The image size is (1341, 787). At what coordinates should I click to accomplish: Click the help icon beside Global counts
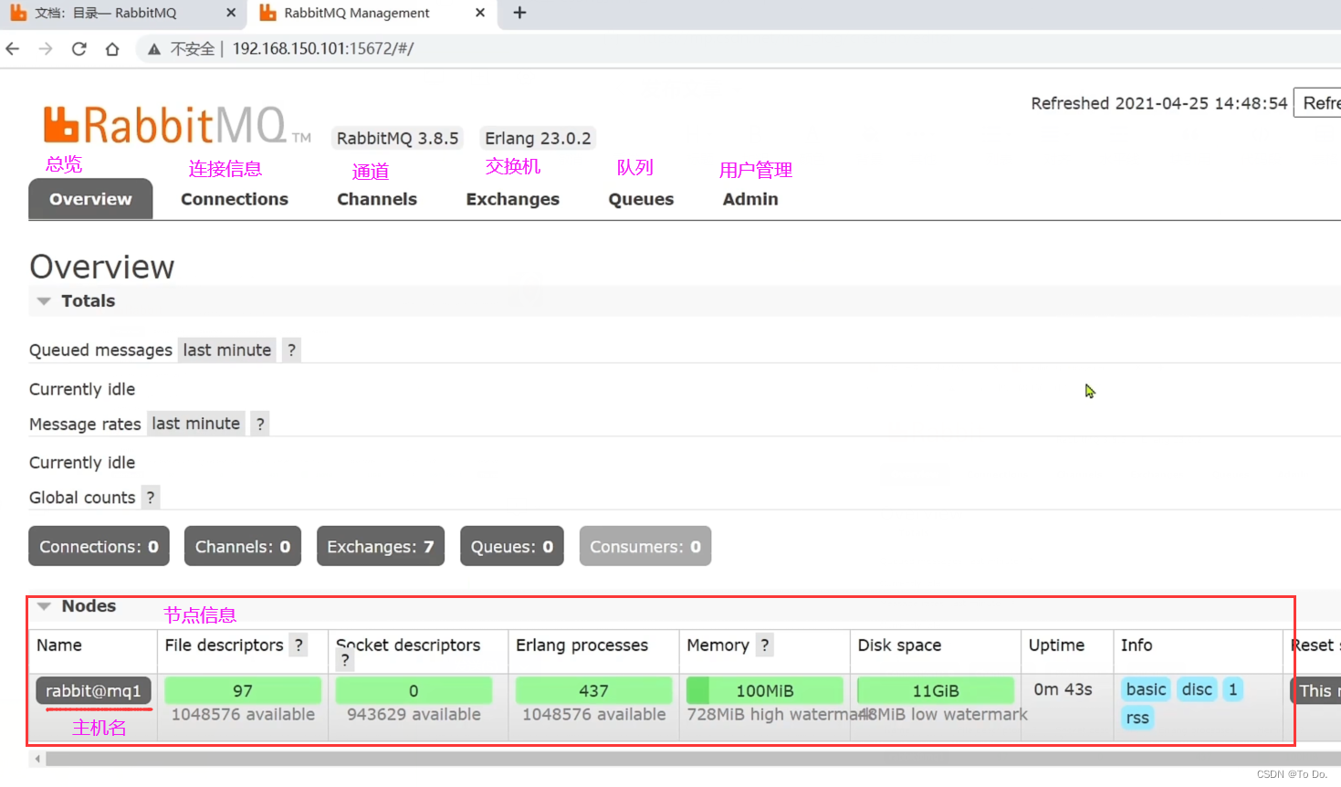click(150, 498)
